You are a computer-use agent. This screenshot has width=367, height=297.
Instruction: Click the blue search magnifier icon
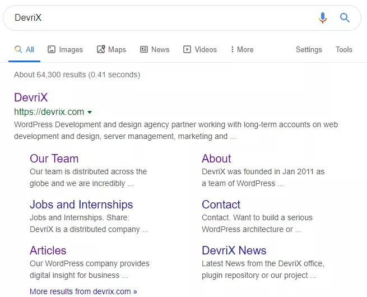(x=345, y=18)
